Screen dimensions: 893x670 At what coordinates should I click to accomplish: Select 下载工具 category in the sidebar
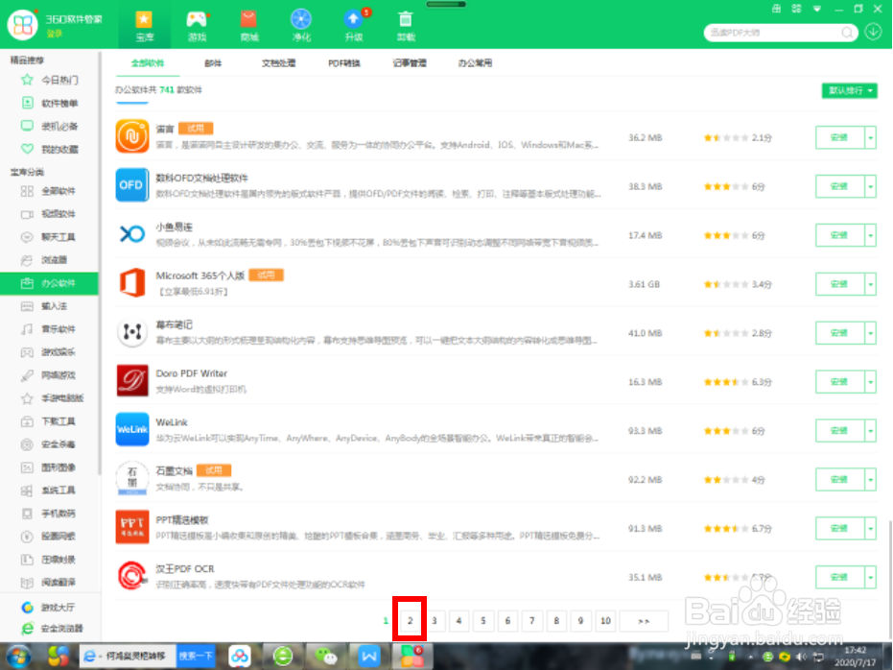pyautogui.click(x=48, y=421)
